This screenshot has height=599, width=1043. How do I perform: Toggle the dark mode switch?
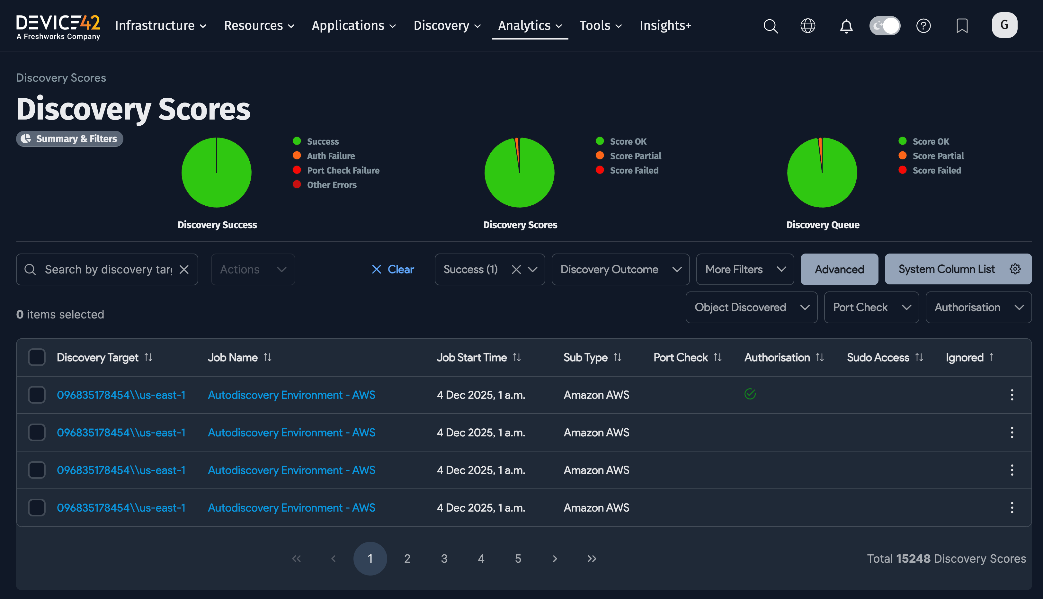pos(885,26)
